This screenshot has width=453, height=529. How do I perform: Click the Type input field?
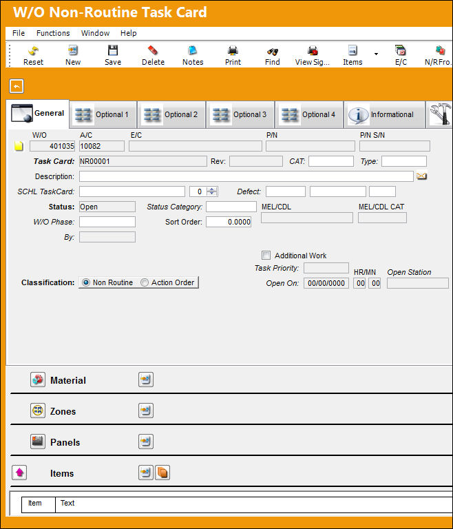(x=404, y=161)
